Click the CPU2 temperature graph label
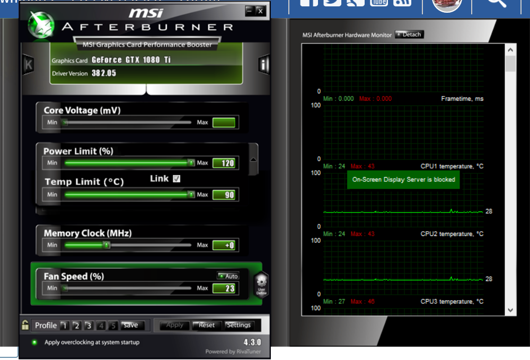 452,234
